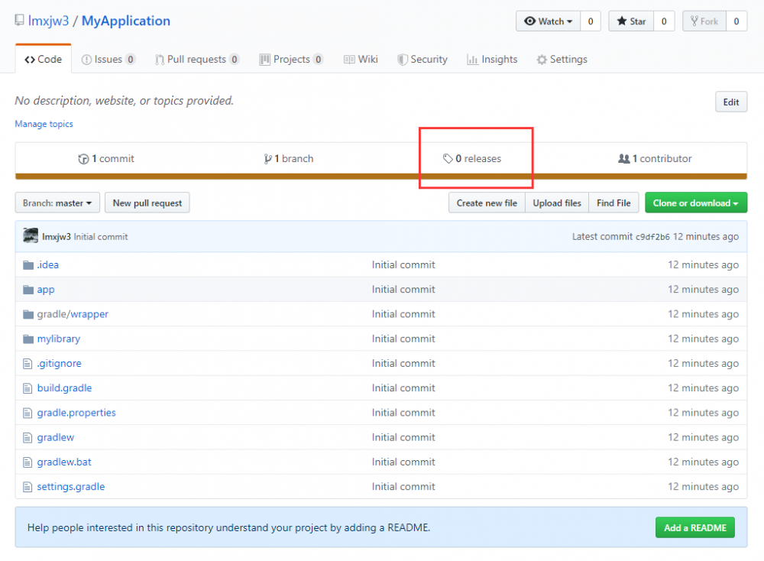Open the mylibrary folder
This screenshot has width=764, height=561.
pos(59,339)
